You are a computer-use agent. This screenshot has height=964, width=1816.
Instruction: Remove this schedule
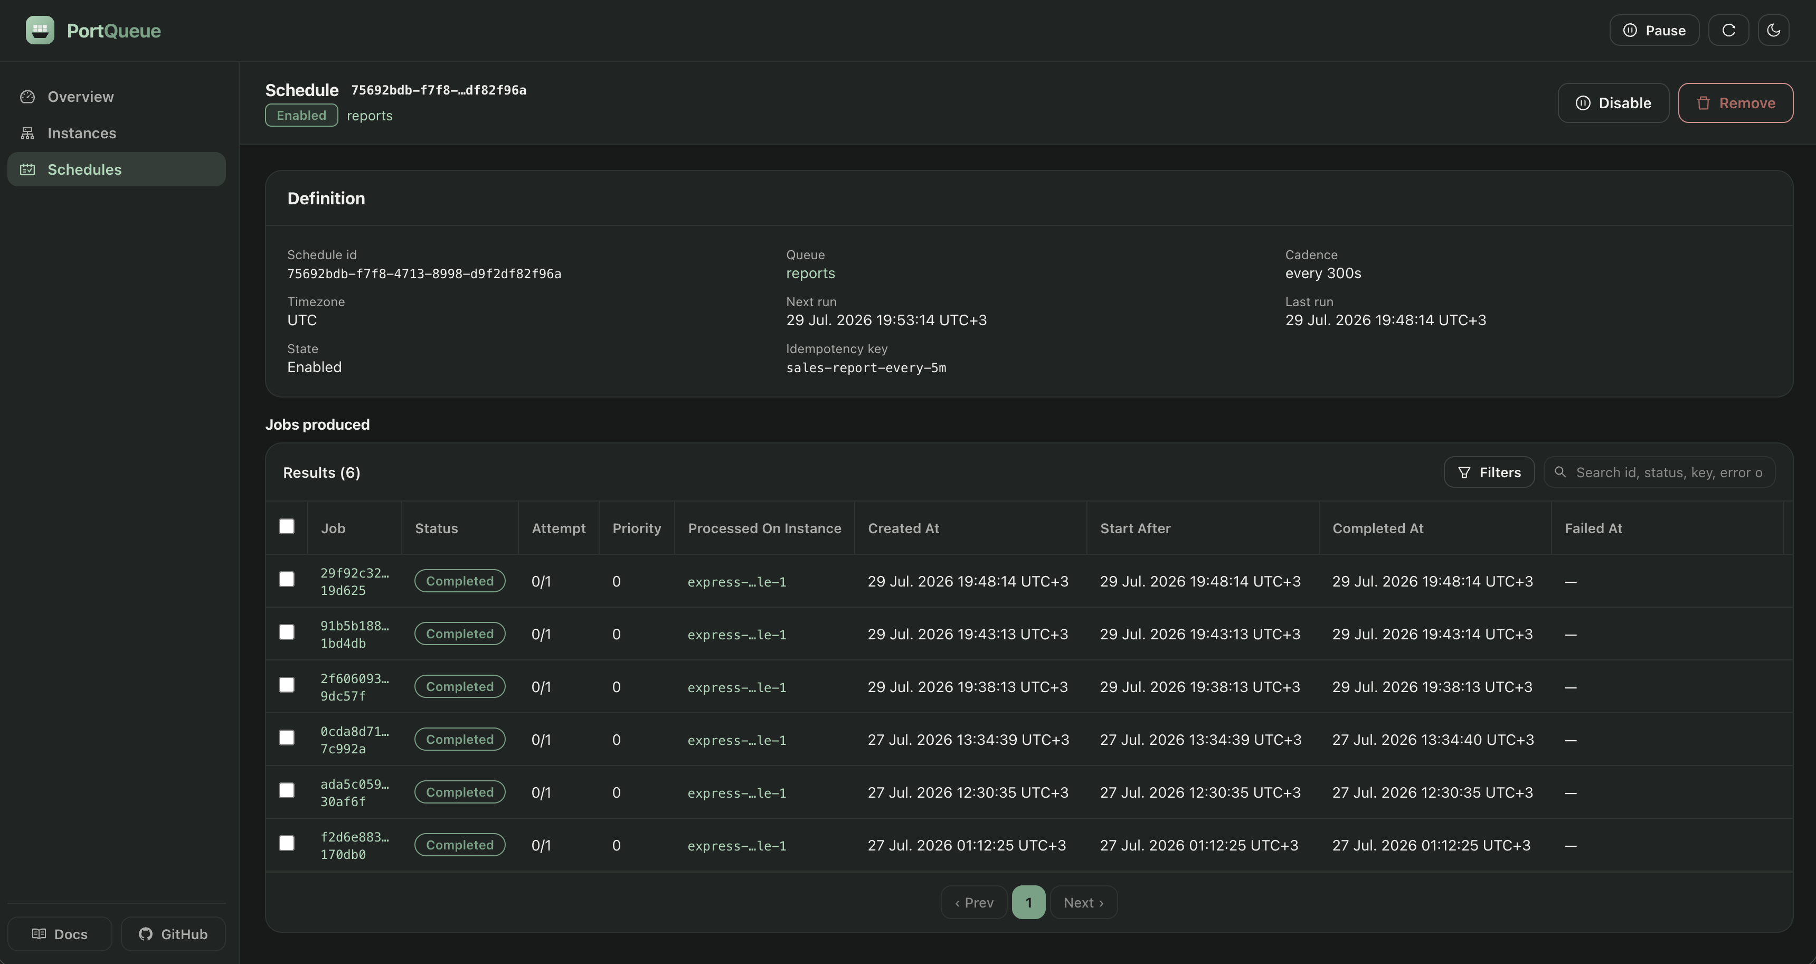[x=1736, y=103]
